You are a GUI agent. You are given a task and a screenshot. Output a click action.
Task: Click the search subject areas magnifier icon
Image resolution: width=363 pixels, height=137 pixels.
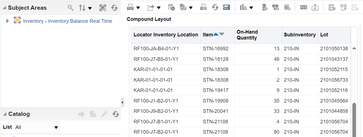(x=70, y=8)
